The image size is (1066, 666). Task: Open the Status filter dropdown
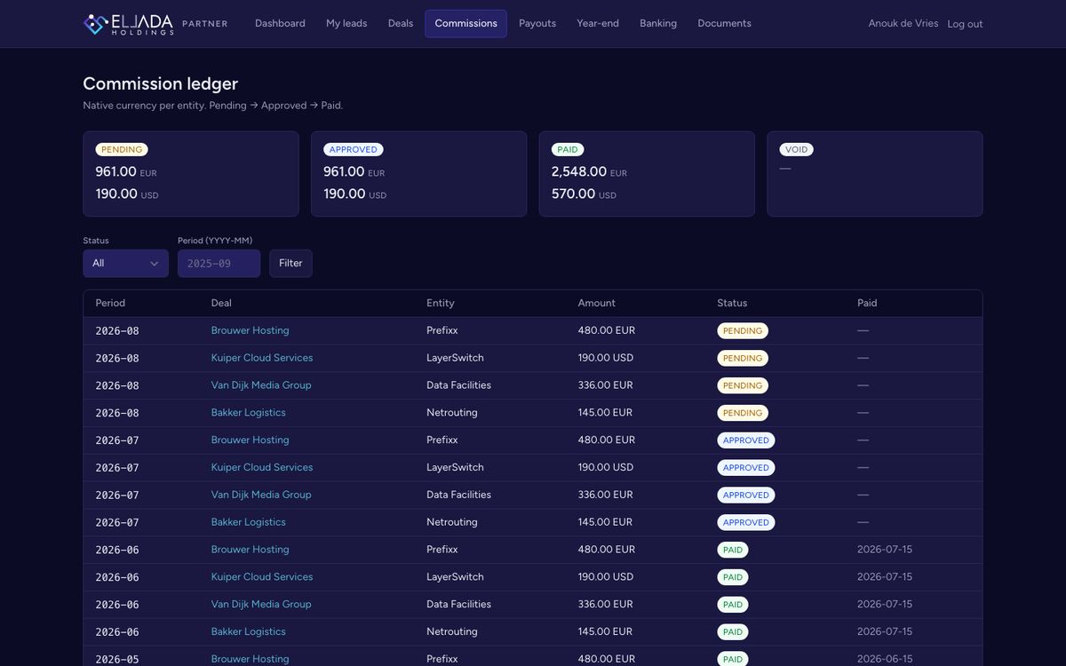[x=125, y=264]
